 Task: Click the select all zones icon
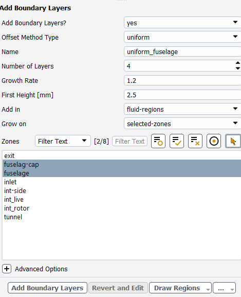click(x=177, y=141)
